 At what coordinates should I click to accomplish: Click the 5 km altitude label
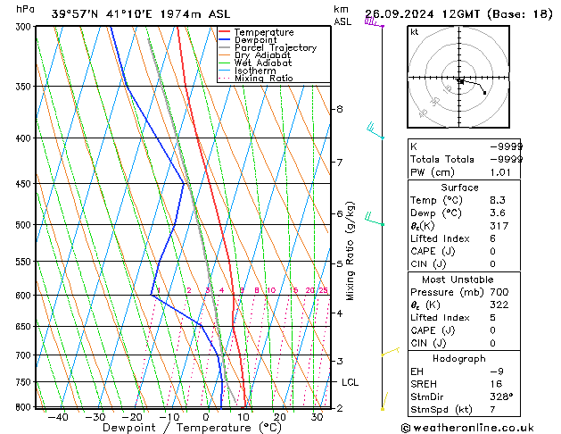[x=339, y=264]
